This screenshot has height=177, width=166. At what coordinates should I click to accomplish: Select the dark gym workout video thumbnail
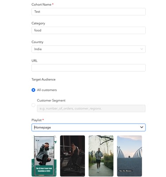73,156
